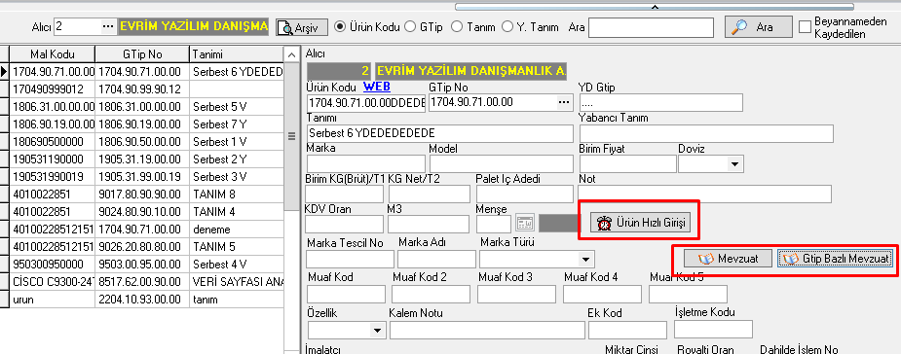Focus the İşletme Kodu field

(713, 330)
